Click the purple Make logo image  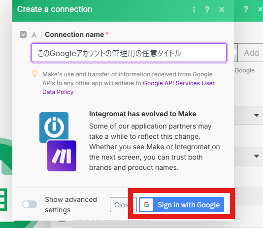(x=62, y=156)
